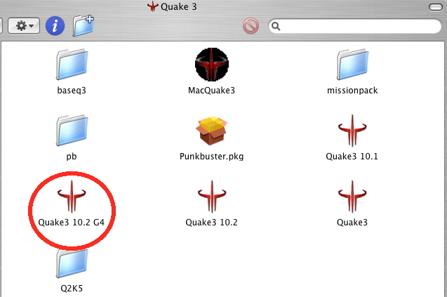The height and width of the screenshot is (297, 447).
Task: Click the MacQuake3 label text
Action: point(211,91)
